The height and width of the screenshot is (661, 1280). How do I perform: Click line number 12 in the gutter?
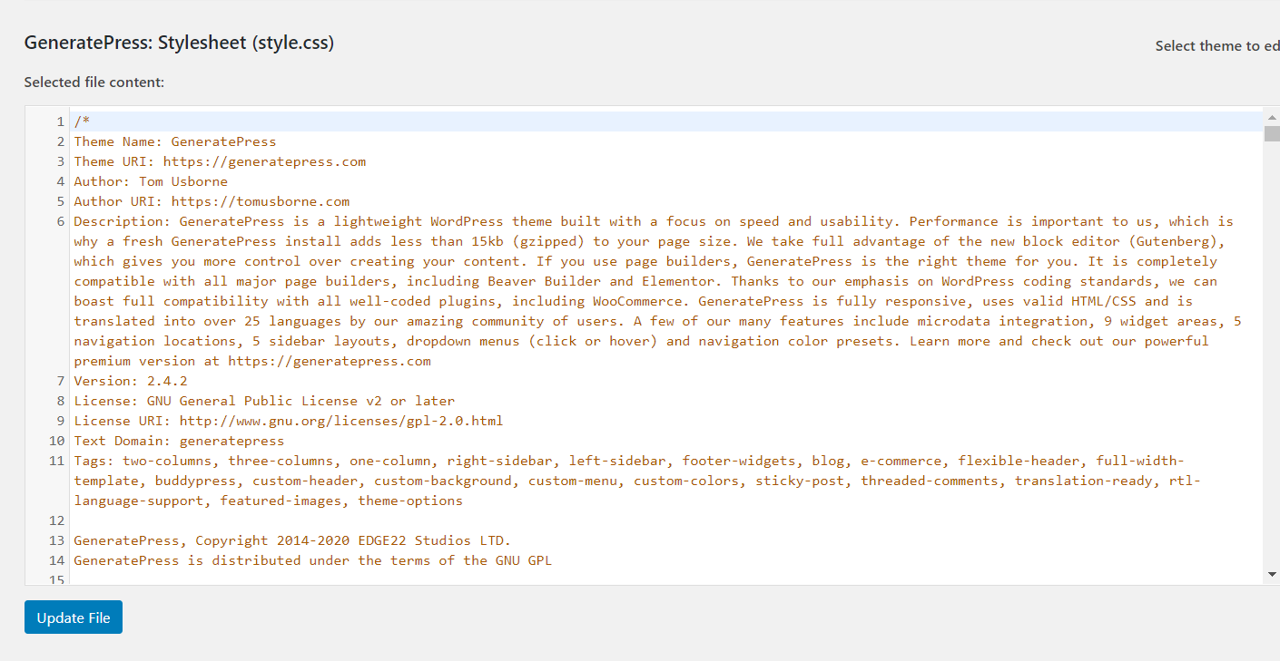57,520
